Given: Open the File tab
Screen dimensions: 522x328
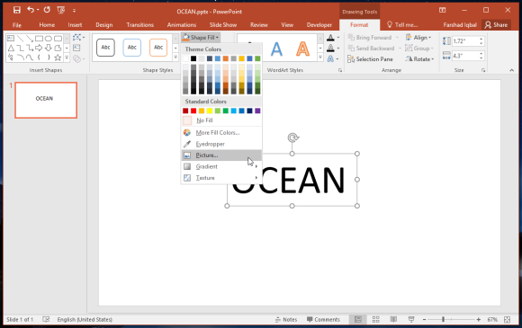Looking at the screenshot, I should [x=16, y=25].
